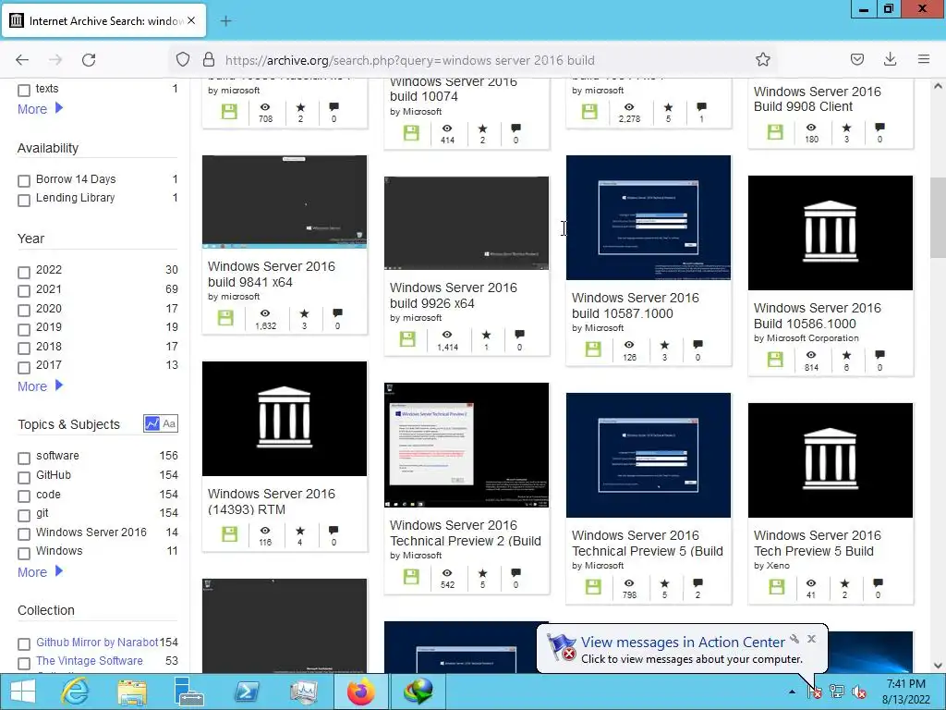The height and width of the screenshot is (710, 946).
Task: Click the Topics & Subjects Aa text view icon
Action: tap(170, 423)
